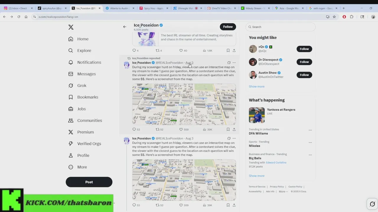Open Profile in the sidebar

click(79, 155)
